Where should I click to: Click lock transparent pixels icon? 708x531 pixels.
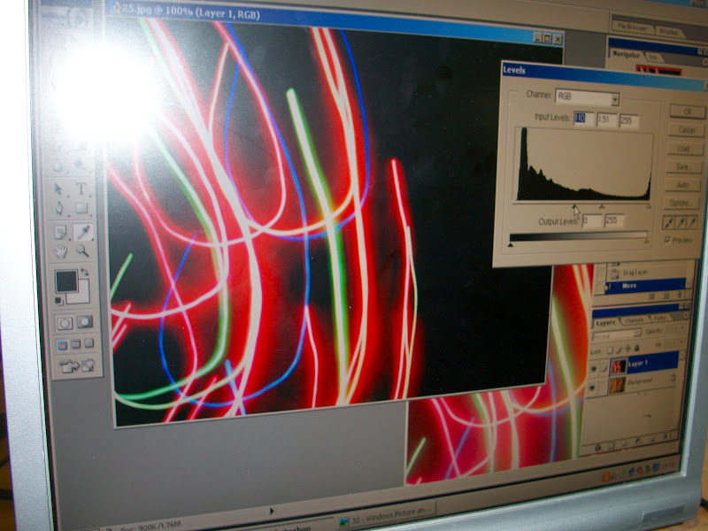(x=610, y=350)
